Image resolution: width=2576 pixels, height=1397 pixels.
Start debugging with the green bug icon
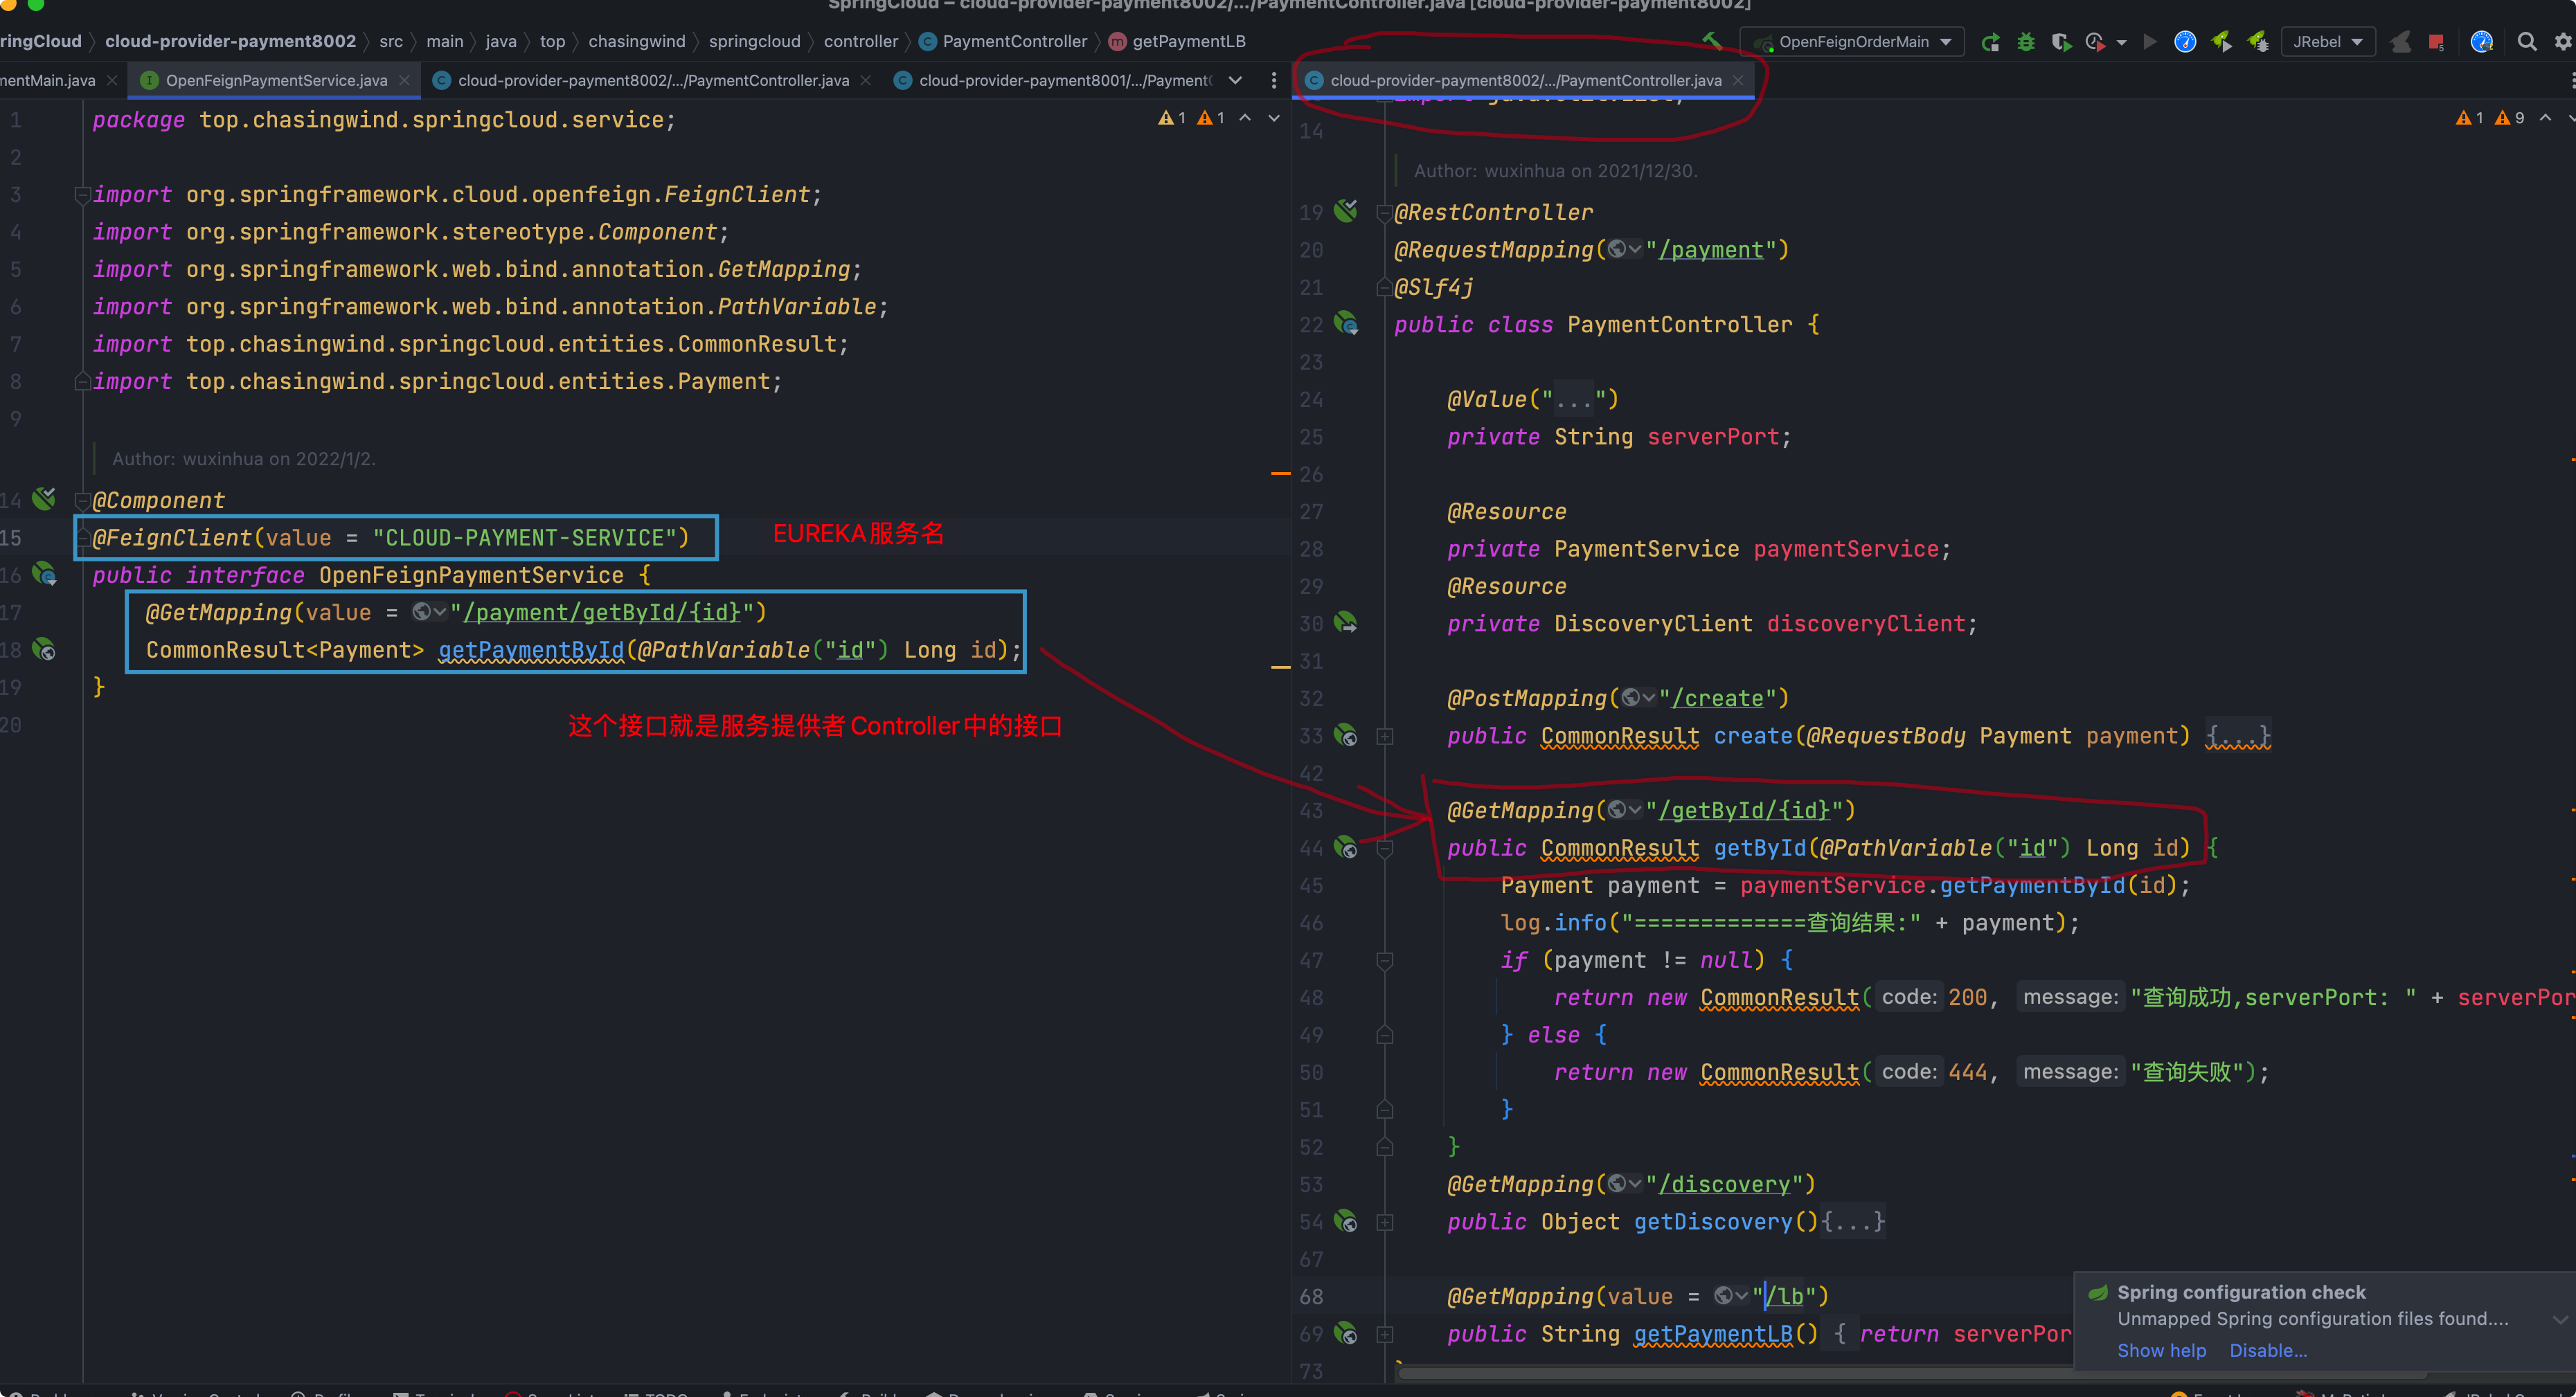point(2026,42)
